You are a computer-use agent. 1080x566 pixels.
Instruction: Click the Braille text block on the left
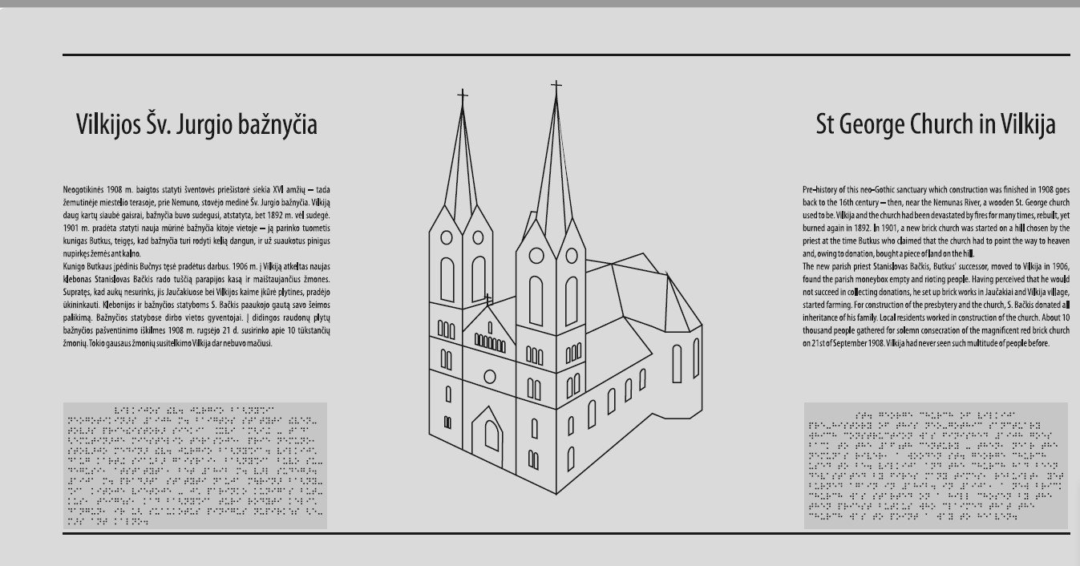(195, 466)
